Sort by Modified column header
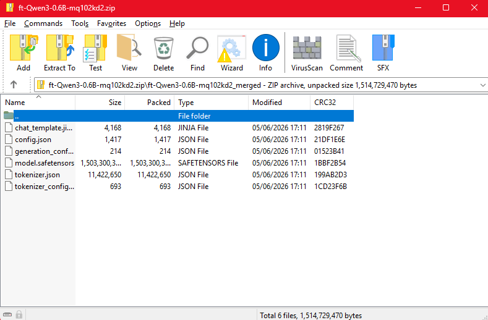Screen dimensions: 488x320 pyautogui.click(x=280, y=103)
